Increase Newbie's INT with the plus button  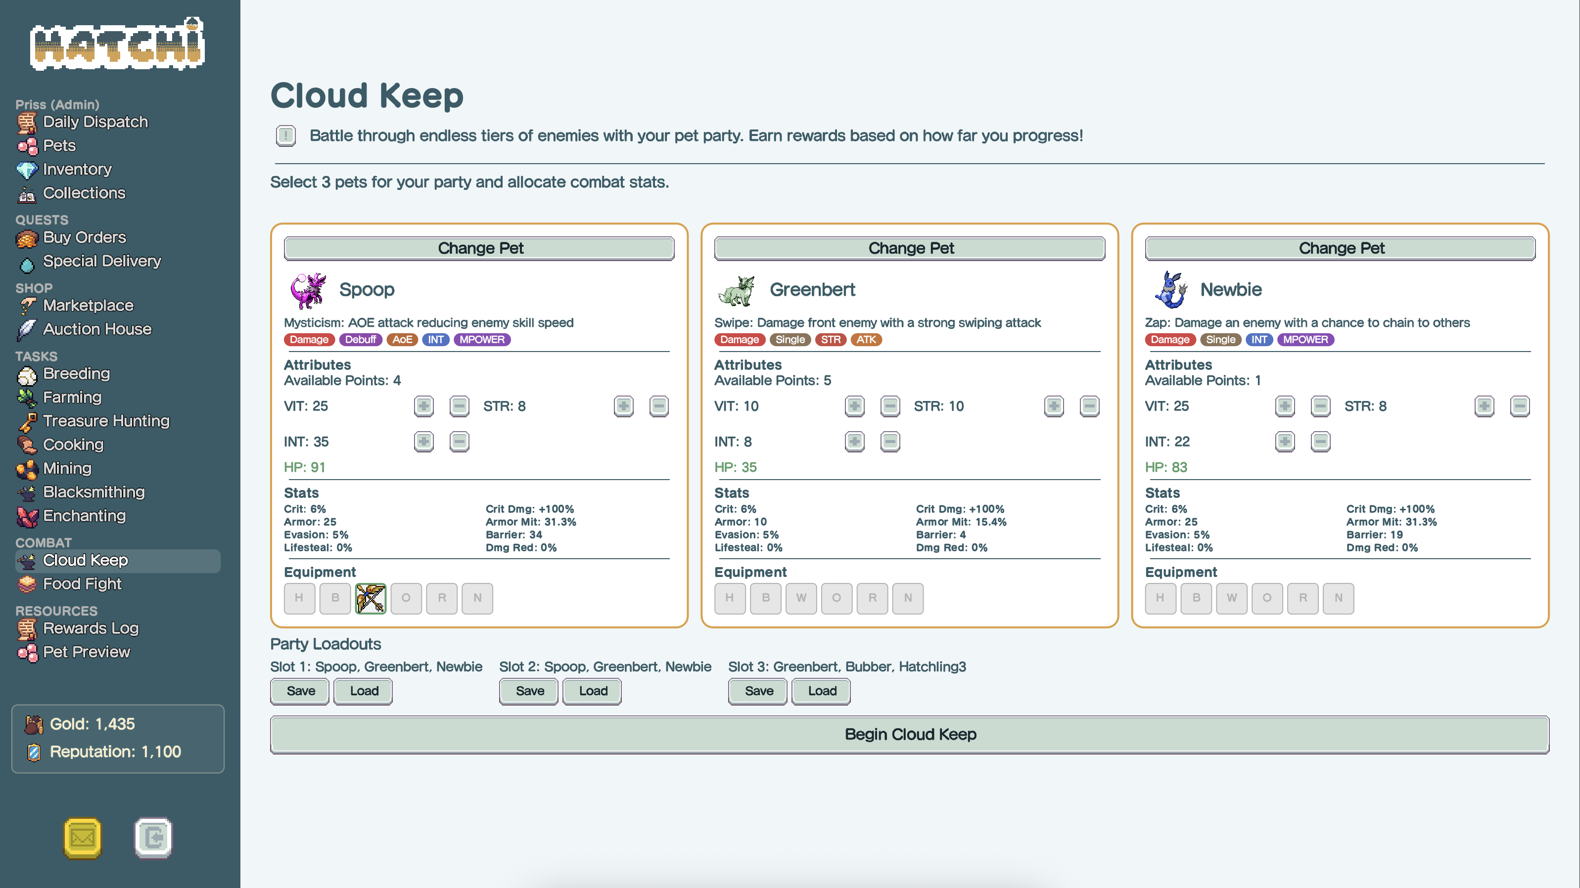[1284, 442]
